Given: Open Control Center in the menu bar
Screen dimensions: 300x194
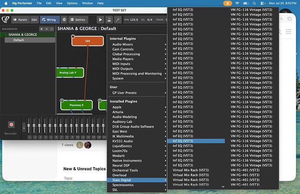Looking at the screenshot, I should 263,3.
